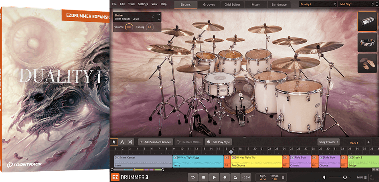Click the EZ Drummer 3 logo
The image size is (379, 182).
(130, 177)
